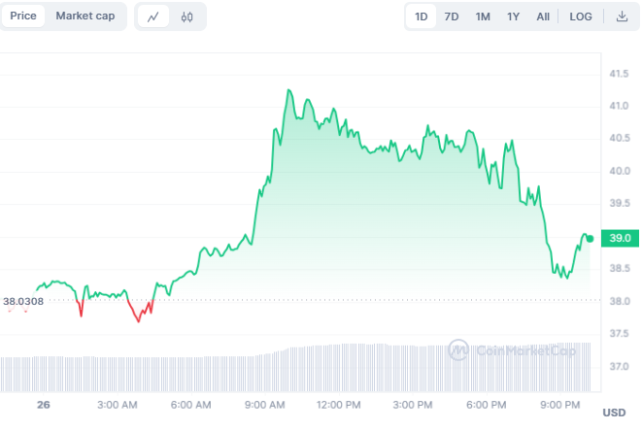Switch to candlestick chart view
Viewport: 642px width, 430px height.
186,17
